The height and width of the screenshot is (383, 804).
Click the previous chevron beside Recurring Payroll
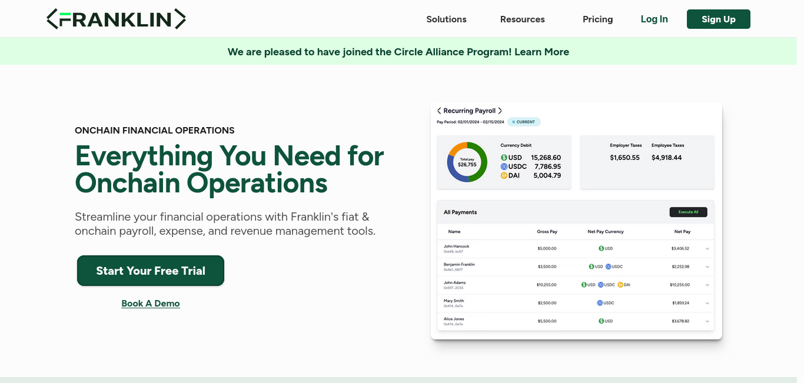439,111
